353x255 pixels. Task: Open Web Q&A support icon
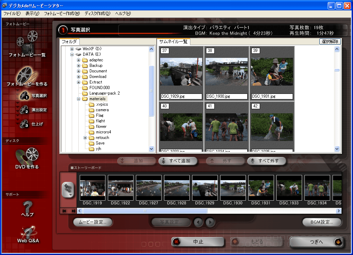(x=28, y=232)
